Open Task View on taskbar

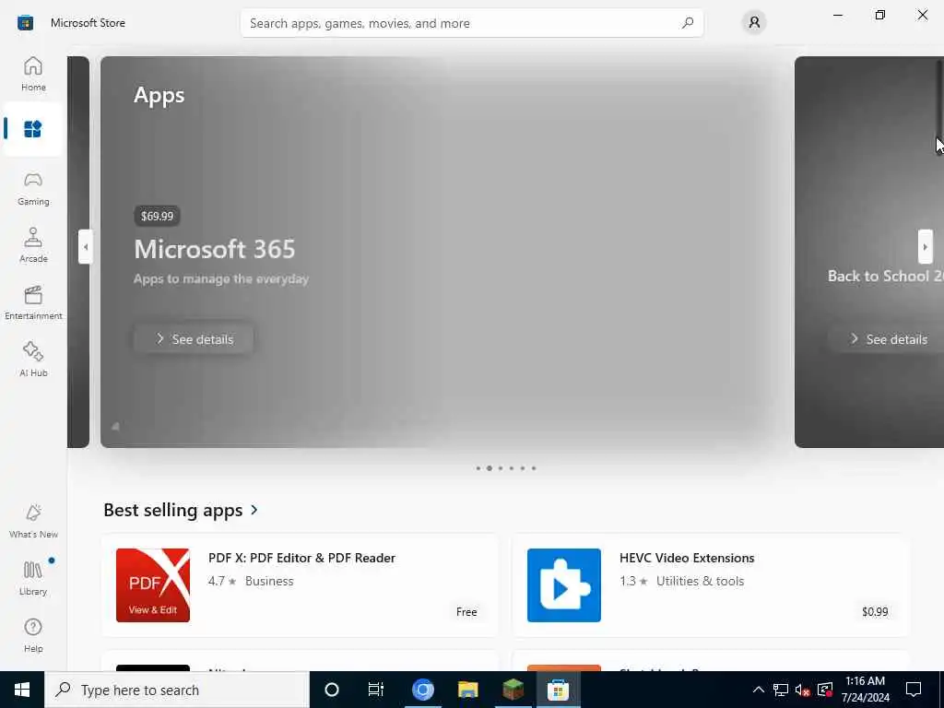pos(376,690)
